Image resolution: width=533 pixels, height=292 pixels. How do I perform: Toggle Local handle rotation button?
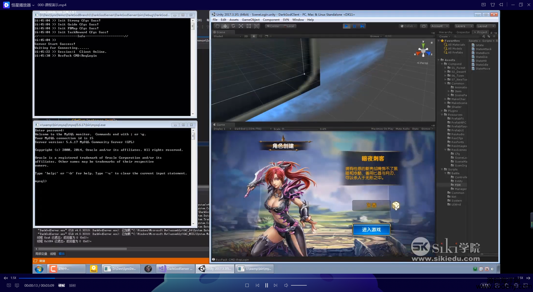point(289,26)
